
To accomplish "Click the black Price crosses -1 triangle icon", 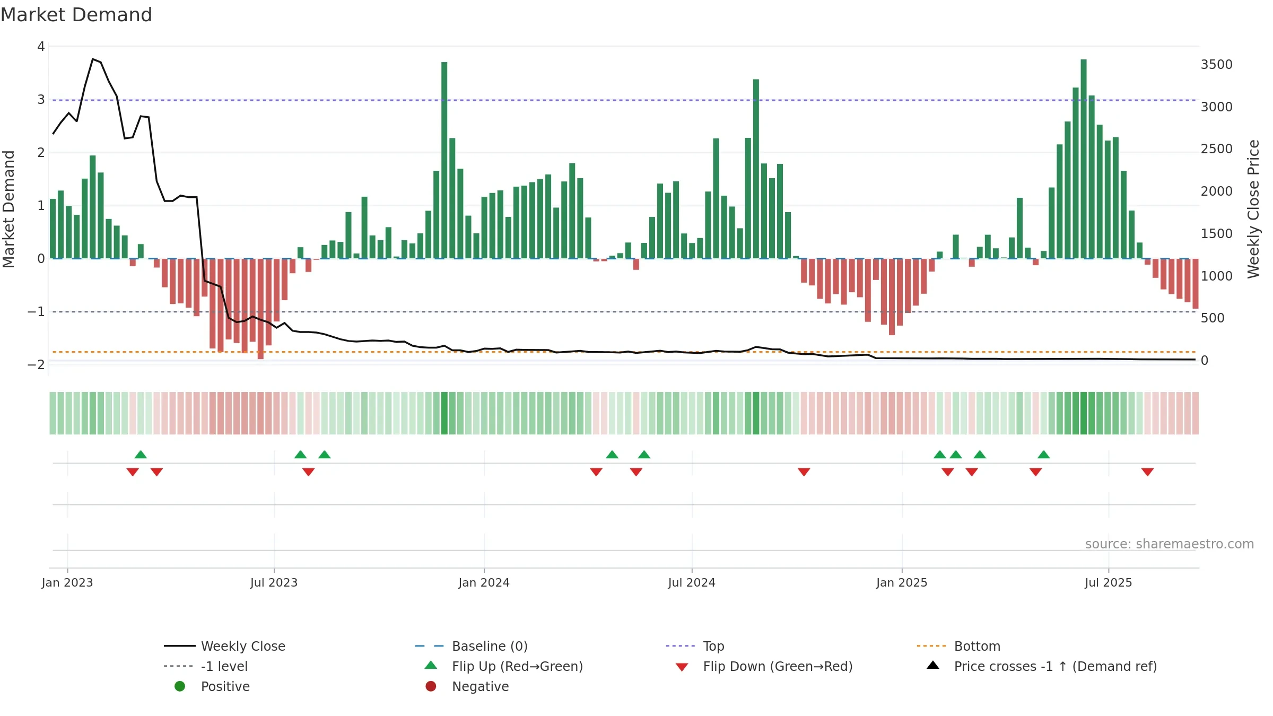I will [x=933, y=665].
